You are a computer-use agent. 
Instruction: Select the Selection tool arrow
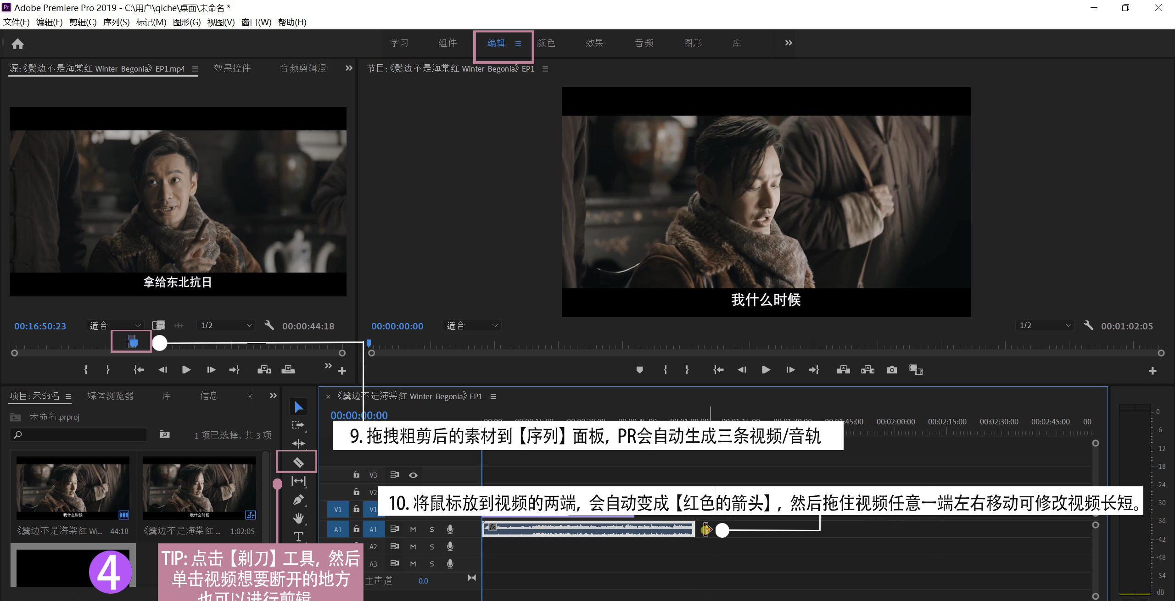pyautogui.click(x=298, y=407)
